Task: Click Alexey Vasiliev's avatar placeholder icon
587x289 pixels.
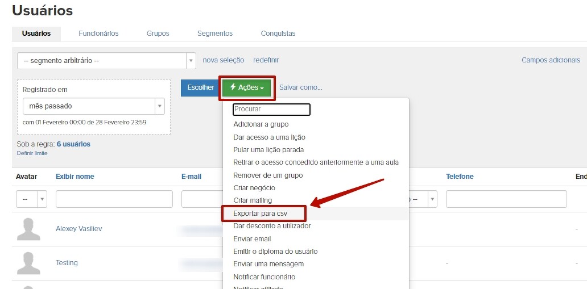Action: click(x=28, y=229)
